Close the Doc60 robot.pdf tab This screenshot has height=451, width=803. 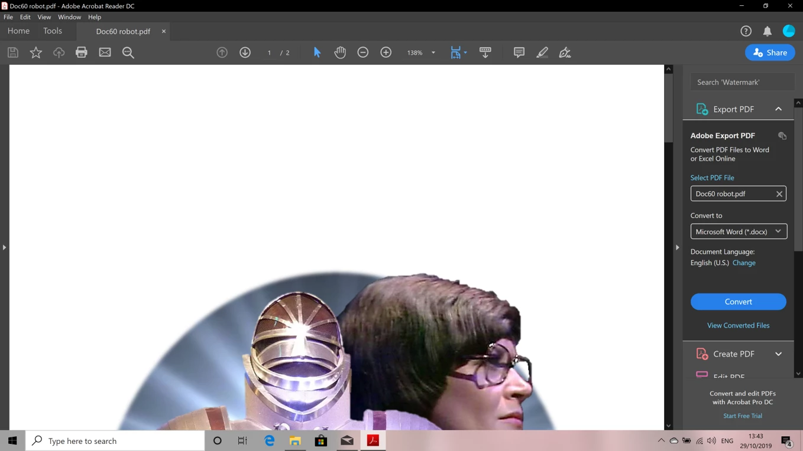point(164,31)
